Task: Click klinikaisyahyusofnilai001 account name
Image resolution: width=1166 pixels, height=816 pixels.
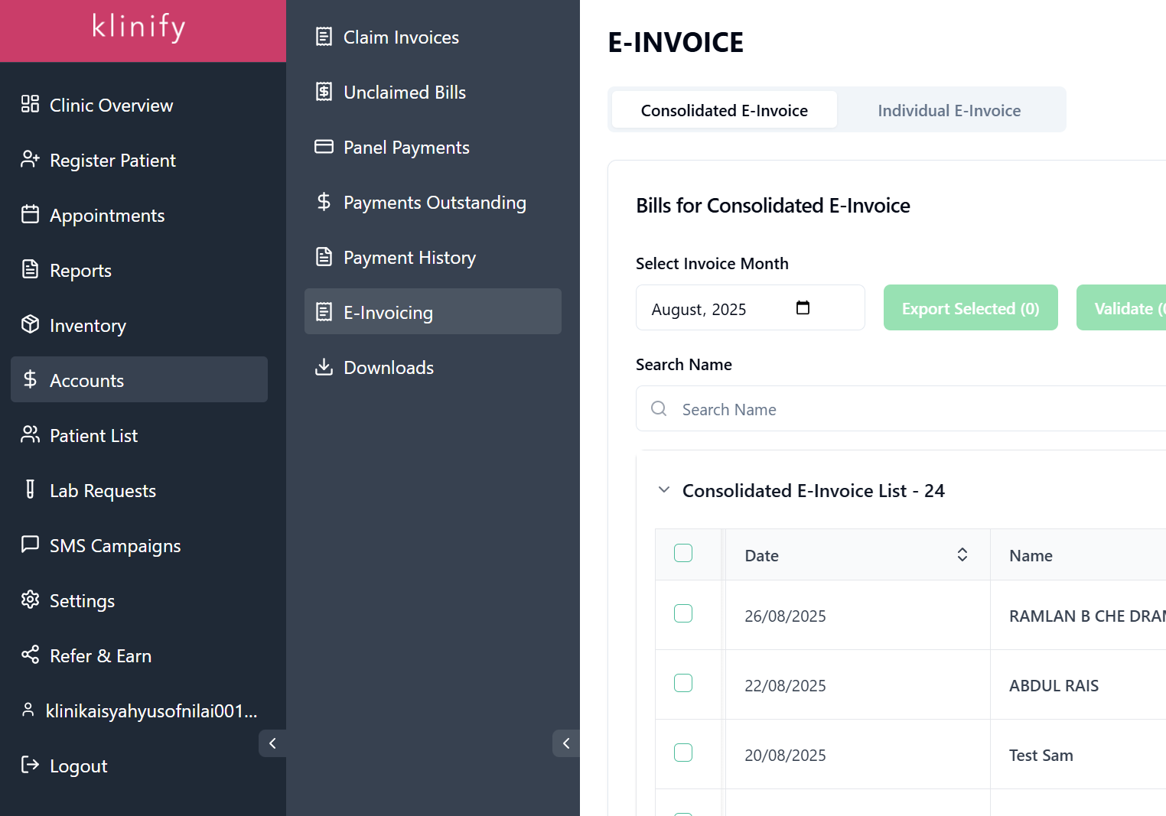Action: 151,710
